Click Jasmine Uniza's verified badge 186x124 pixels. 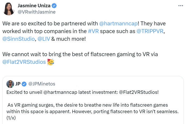53,6
